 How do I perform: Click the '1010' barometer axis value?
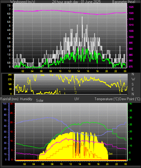tap(131, 25)
